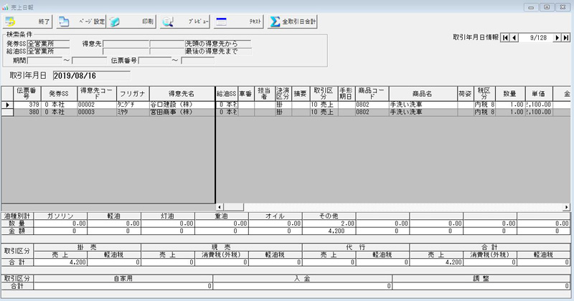Click 全取引日合計 sigma button
This screenshot has width=574, height=301.
(x=293, y=21)
